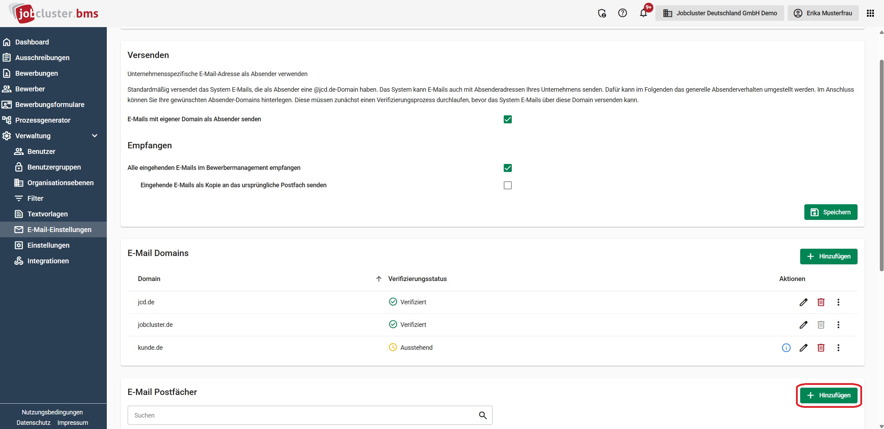Show info for the kunde.de domain
The image size is (884, 429).
click(x=786, y=348)
